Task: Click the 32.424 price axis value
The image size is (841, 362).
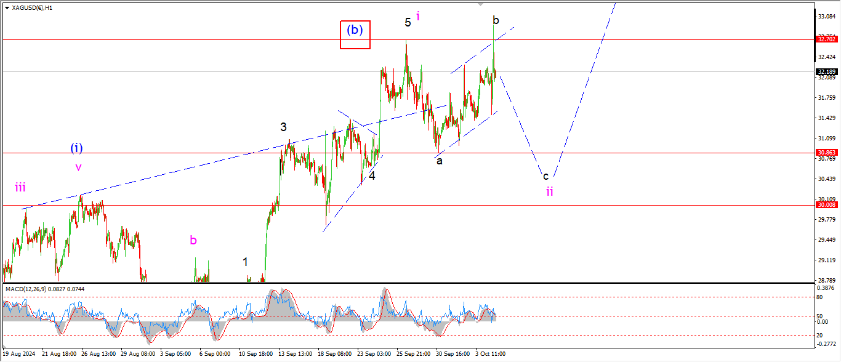Action: coord(826,57)
